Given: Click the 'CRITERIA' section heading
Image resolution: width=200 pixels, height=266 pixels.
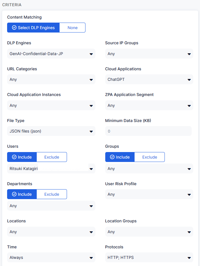Looking at the screenshot, I should point(12,5).
